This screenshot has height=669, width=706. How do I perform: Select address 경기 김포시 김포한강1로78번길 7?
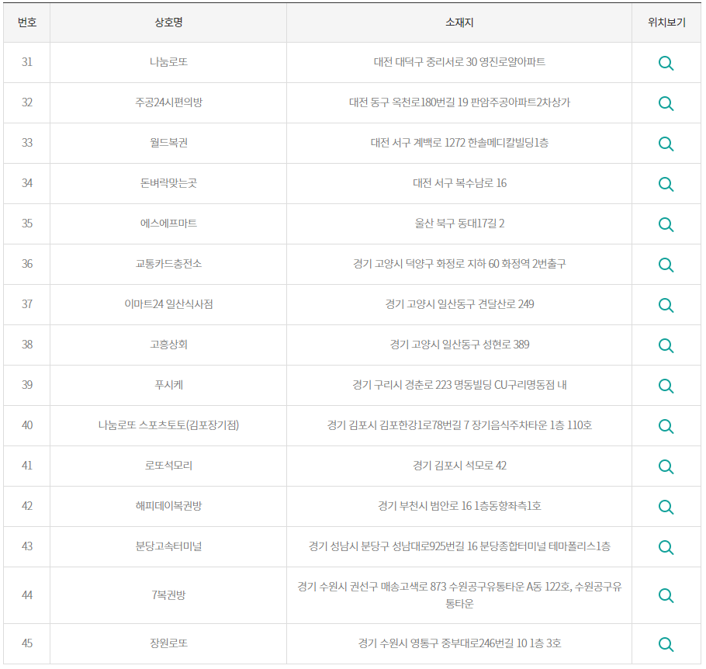[x=398, y=425]
